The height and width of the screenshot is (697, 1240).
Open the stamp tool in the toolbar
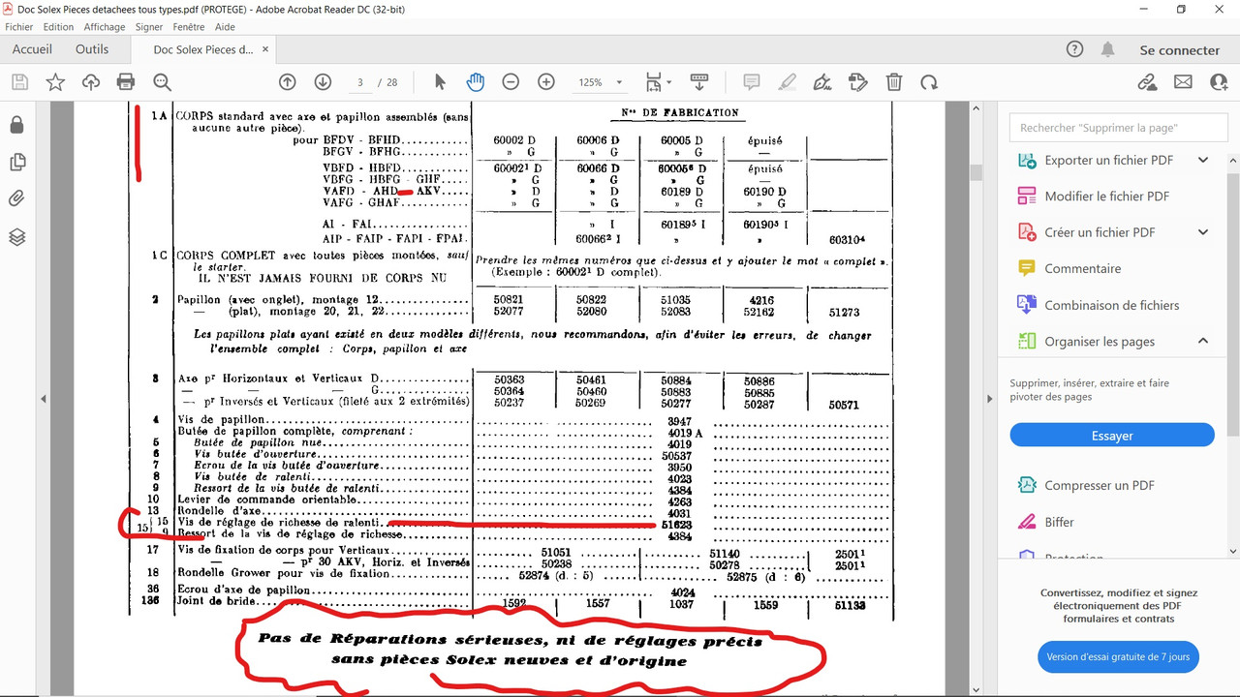[x=857, y=82]
